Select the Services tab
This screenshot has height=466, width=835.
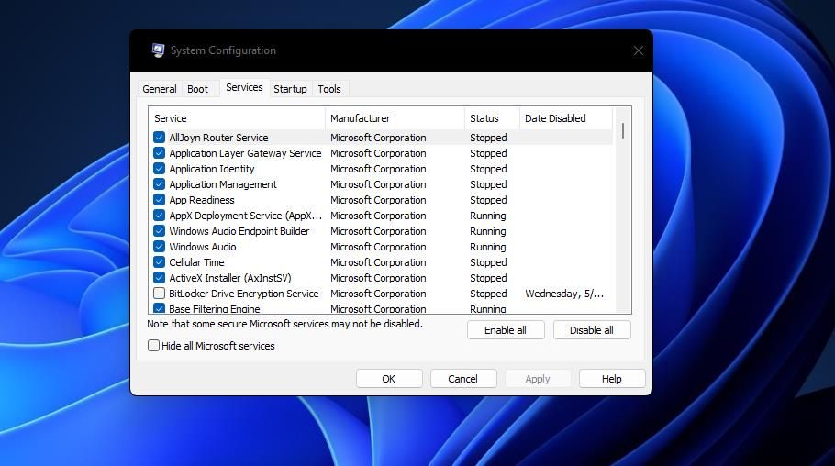click(x=244, y=87)
